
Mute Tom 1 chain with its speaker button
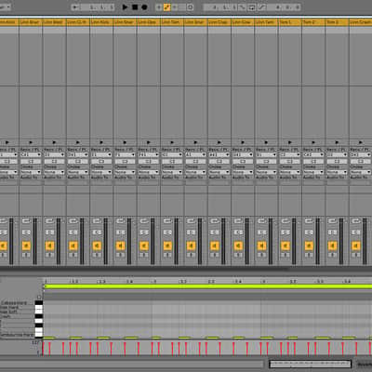click(x=286, y=246)
